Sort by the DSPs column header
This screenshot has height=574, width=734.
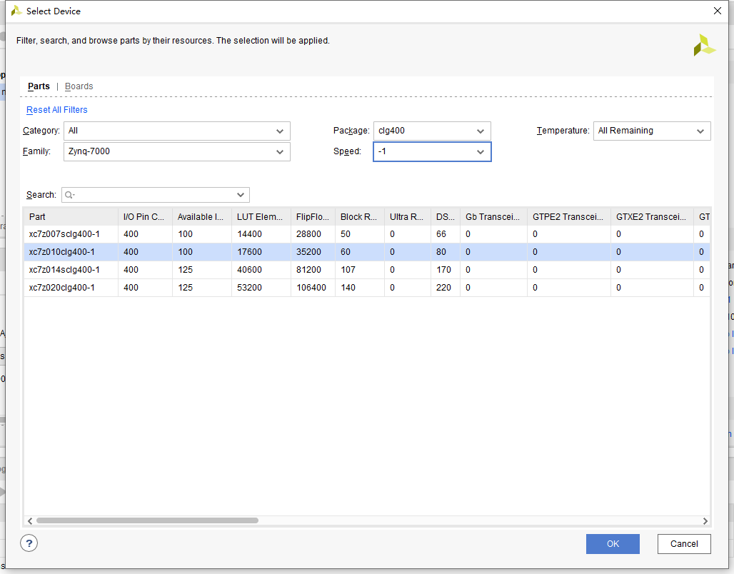coord(445,217)
